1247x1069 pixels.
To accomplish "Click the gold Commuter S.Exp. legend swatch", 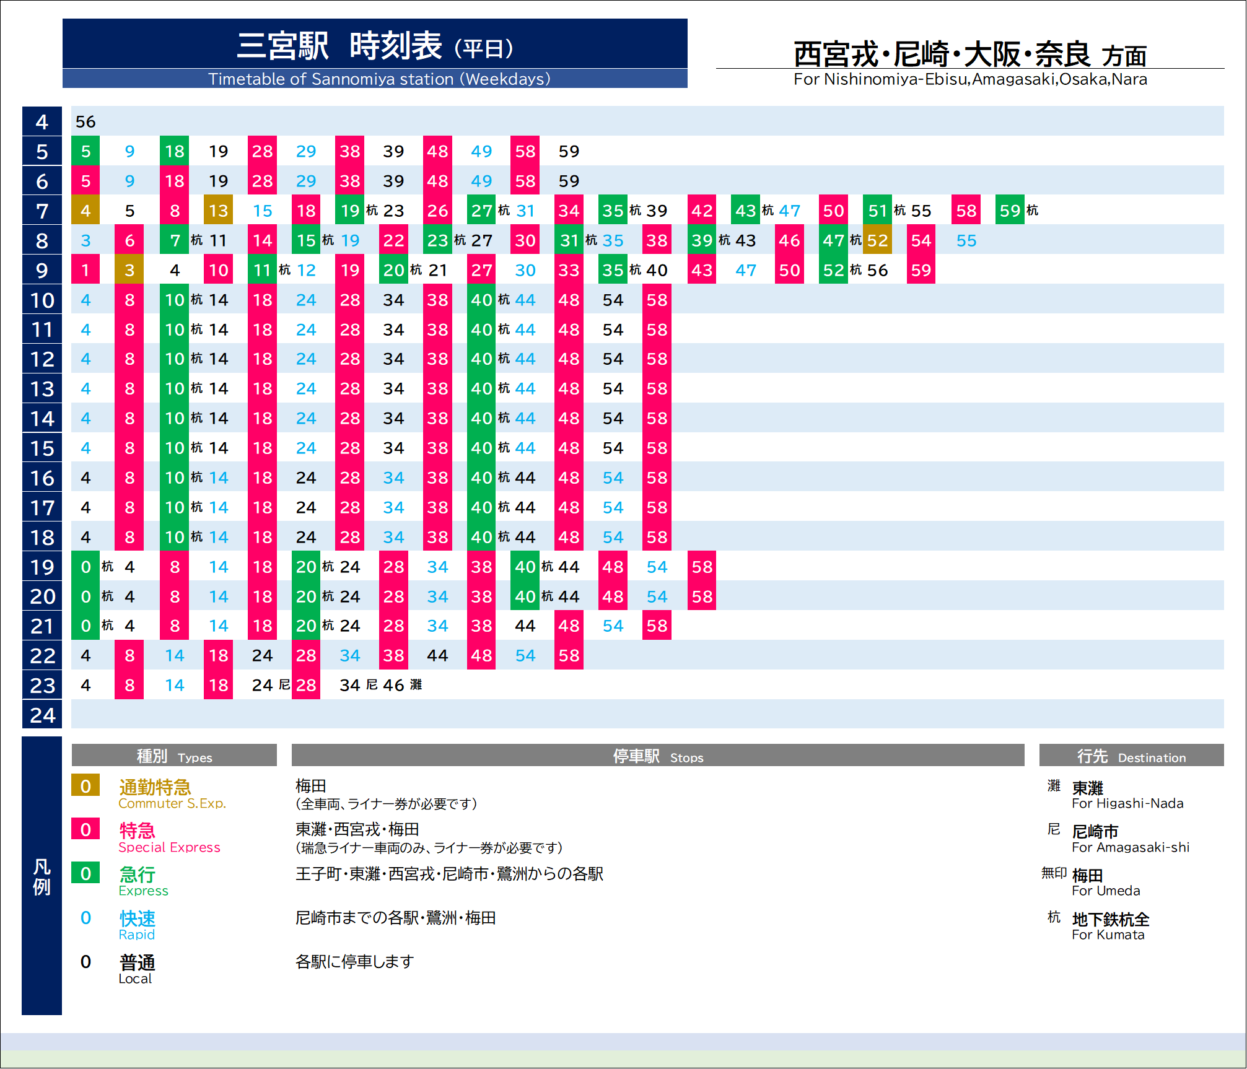I will 85,786.
